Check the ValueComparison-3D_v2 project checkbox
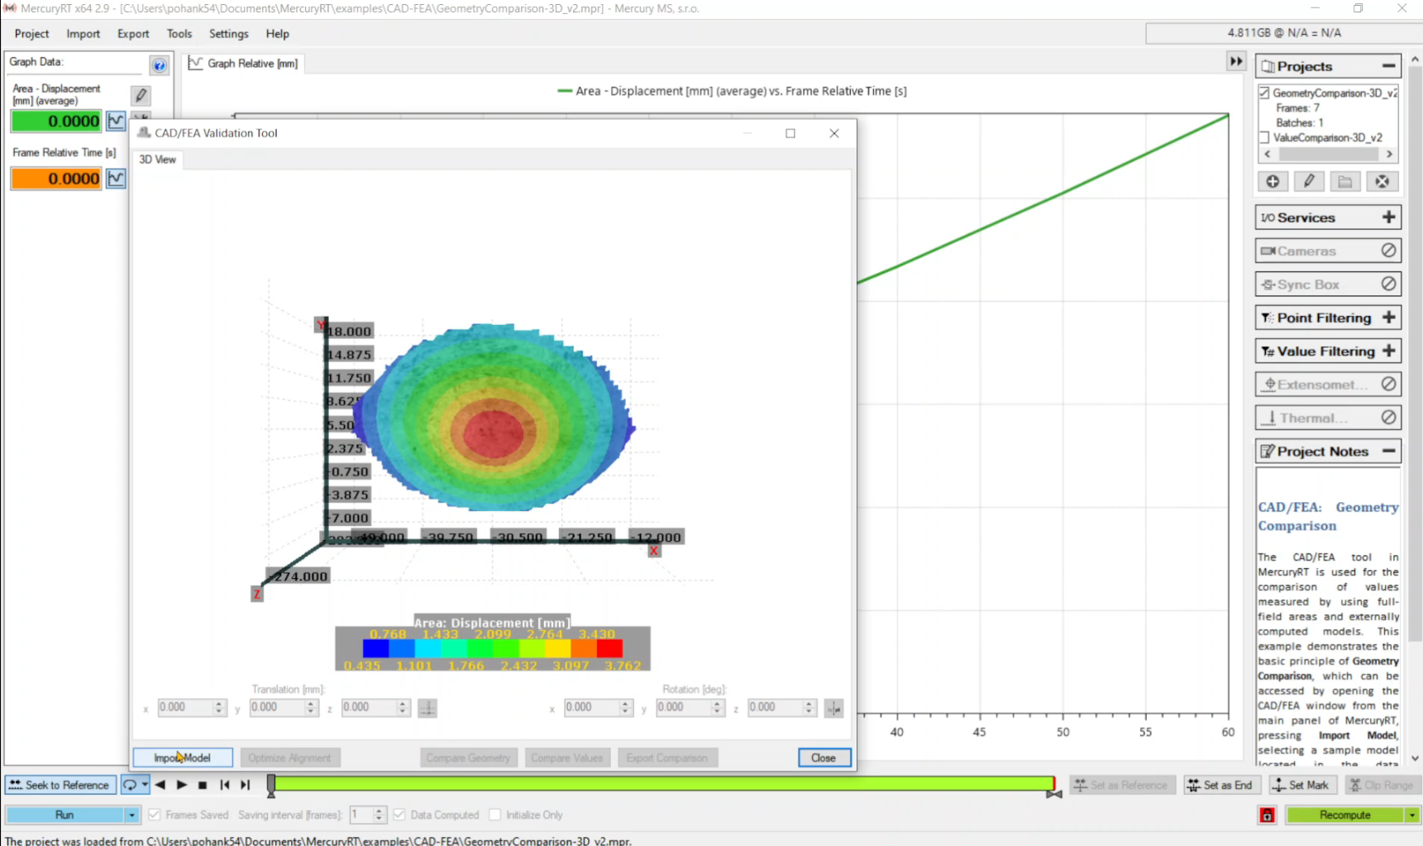The height and width of the screenshot is (846, 1423). [1264, 137]
